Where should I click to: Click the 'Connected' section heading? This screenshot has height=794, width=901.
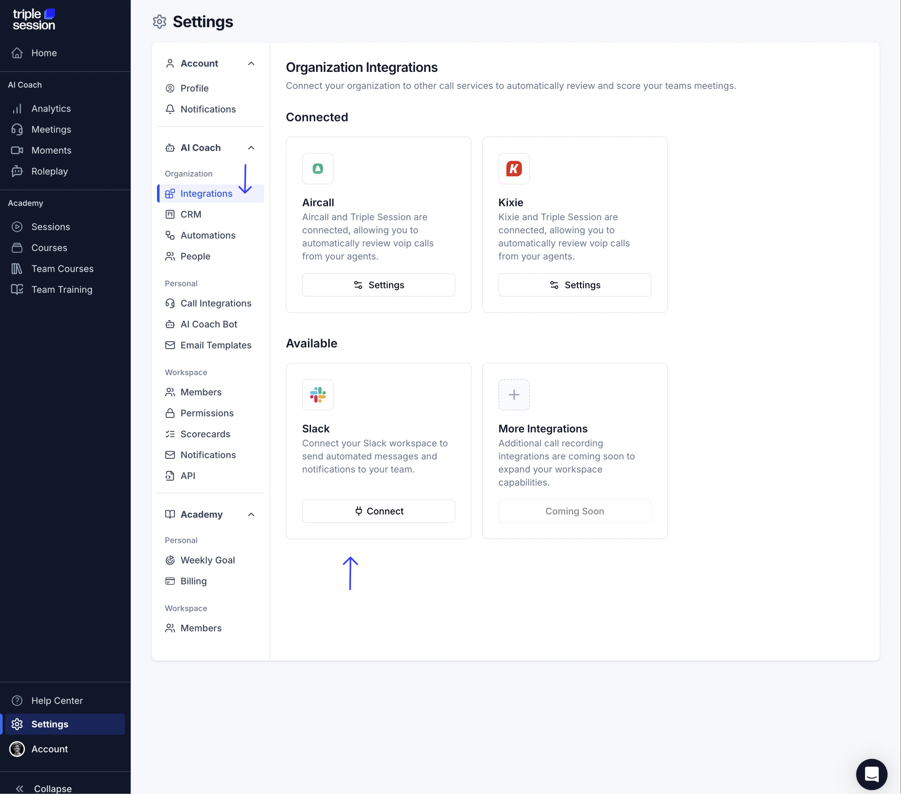click(317, 117)
